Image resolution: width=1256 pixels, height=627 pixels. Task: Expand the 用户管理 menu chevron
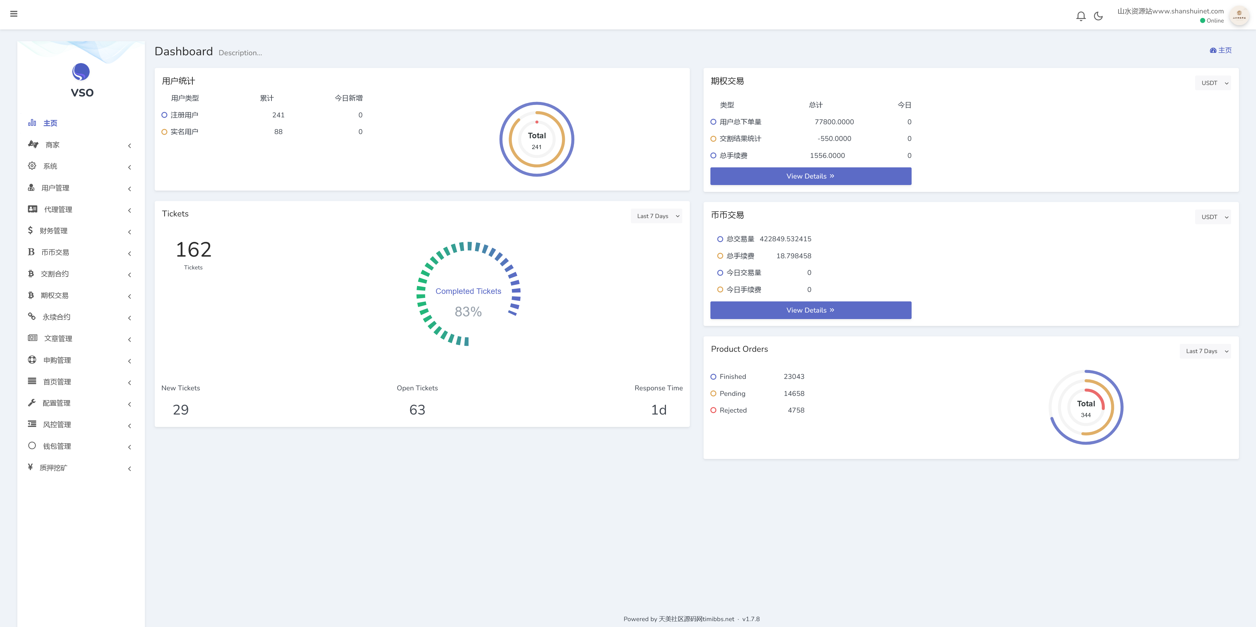coord(130,189)
